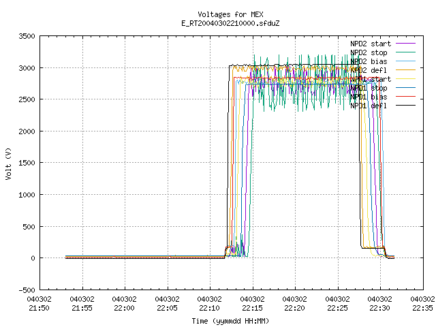This screenshot has width=436, height=327.
Task: Click the black NPD1 defl legend line
Action: [x=406, y=106]
